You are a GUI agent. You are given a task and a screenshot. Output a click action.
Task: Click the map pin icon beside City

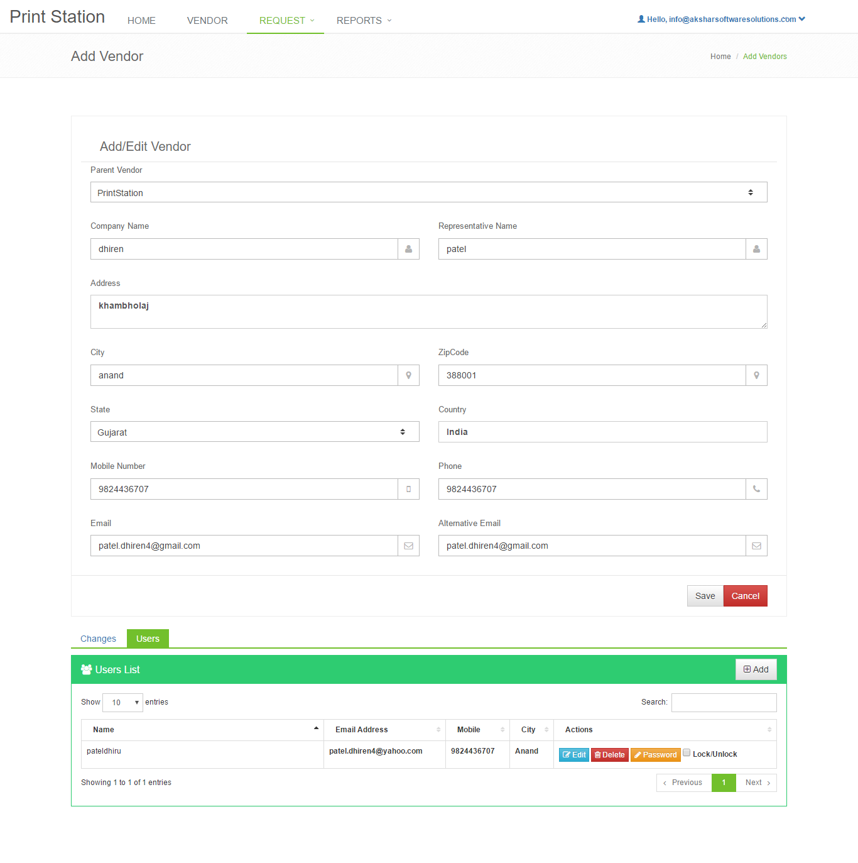(x=408, y=375)
